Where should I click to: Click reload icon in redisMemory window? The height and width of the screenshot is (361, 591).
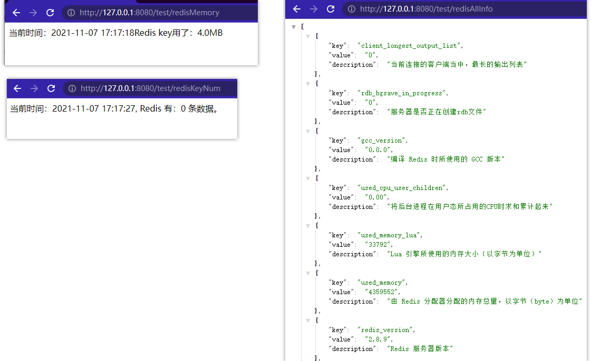[x=50, y=13]
